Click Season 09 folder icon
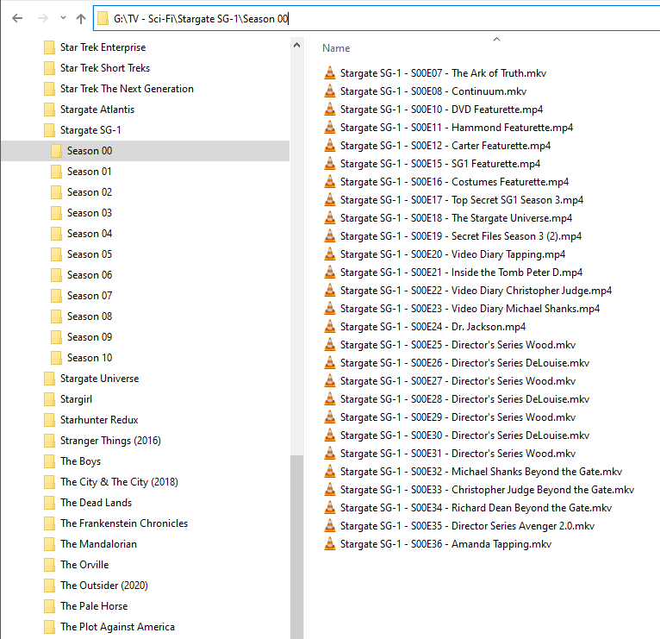 [56, 337]
